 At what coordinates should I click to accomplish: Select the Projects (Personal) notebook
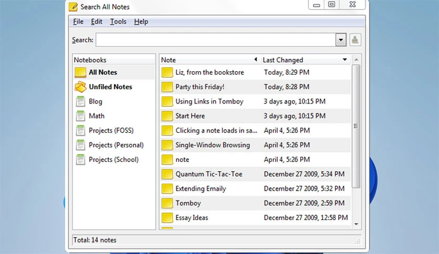(114, 145)
